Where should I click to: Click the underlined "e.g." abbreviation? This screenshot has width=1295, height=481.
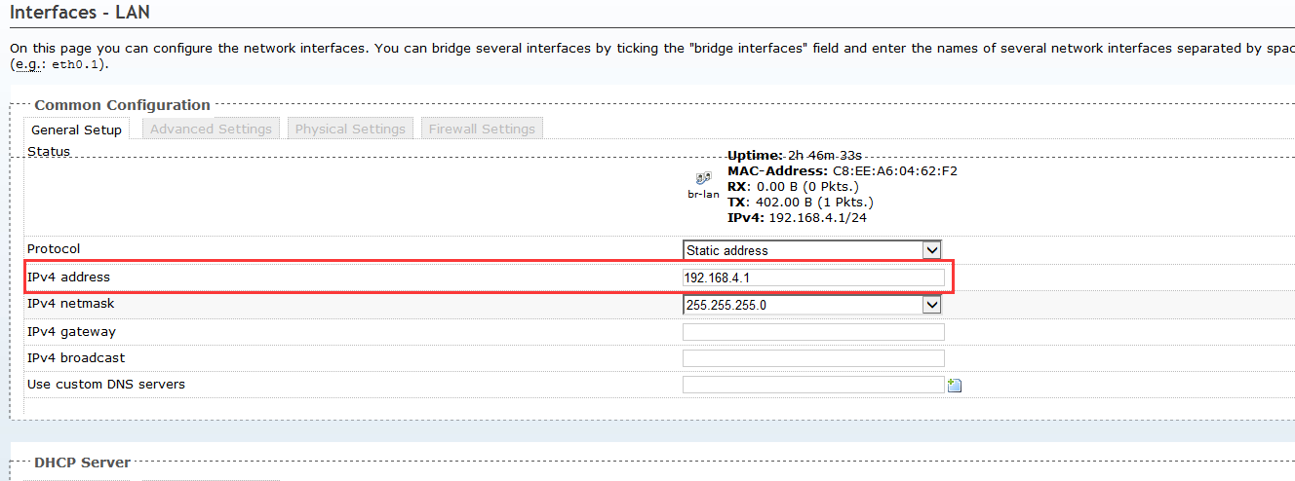(26, 64)
